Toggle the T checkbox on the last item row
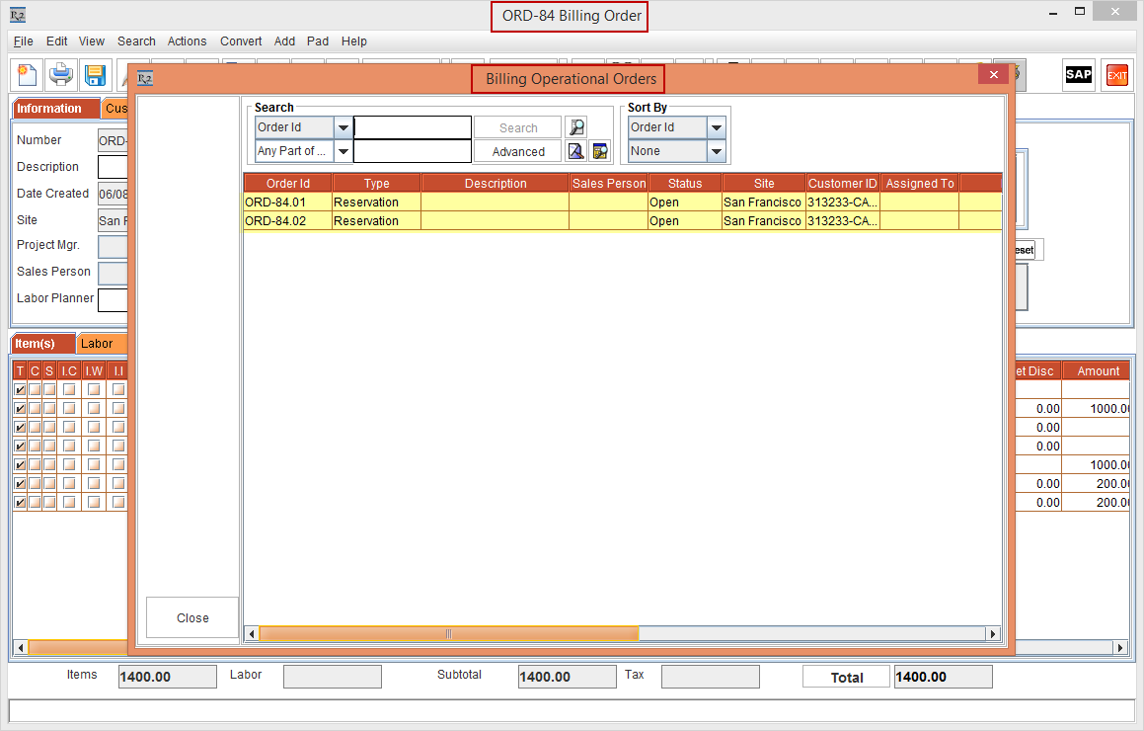1144x731 pixels. 20,502
